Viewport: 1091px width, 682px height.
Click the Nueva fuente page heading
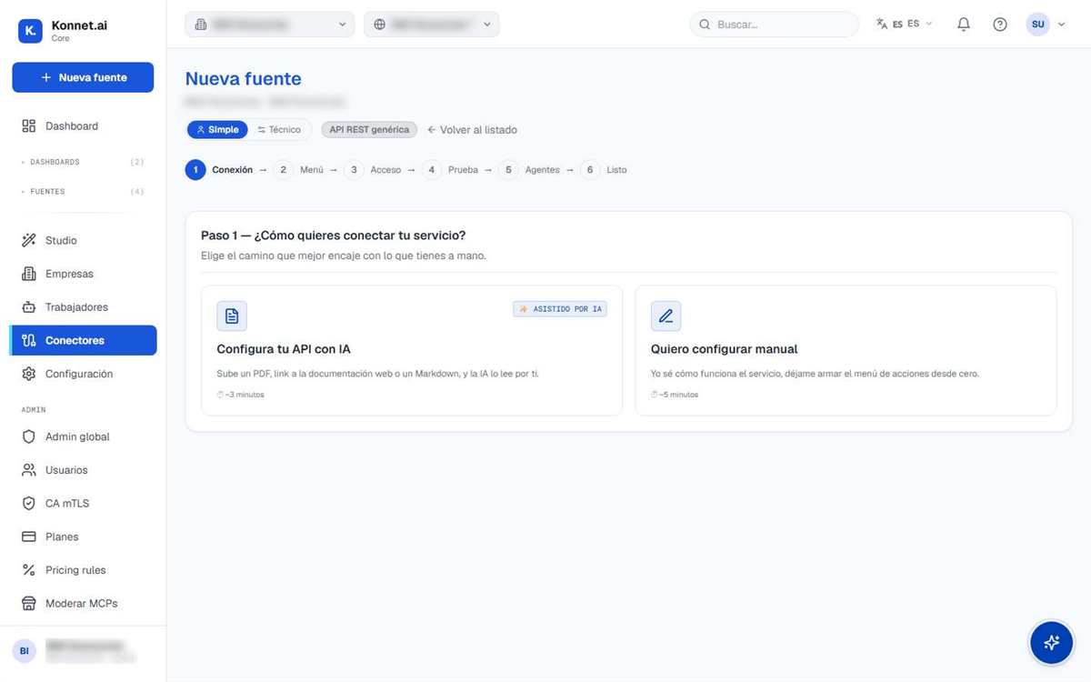(x=243, y=79)
